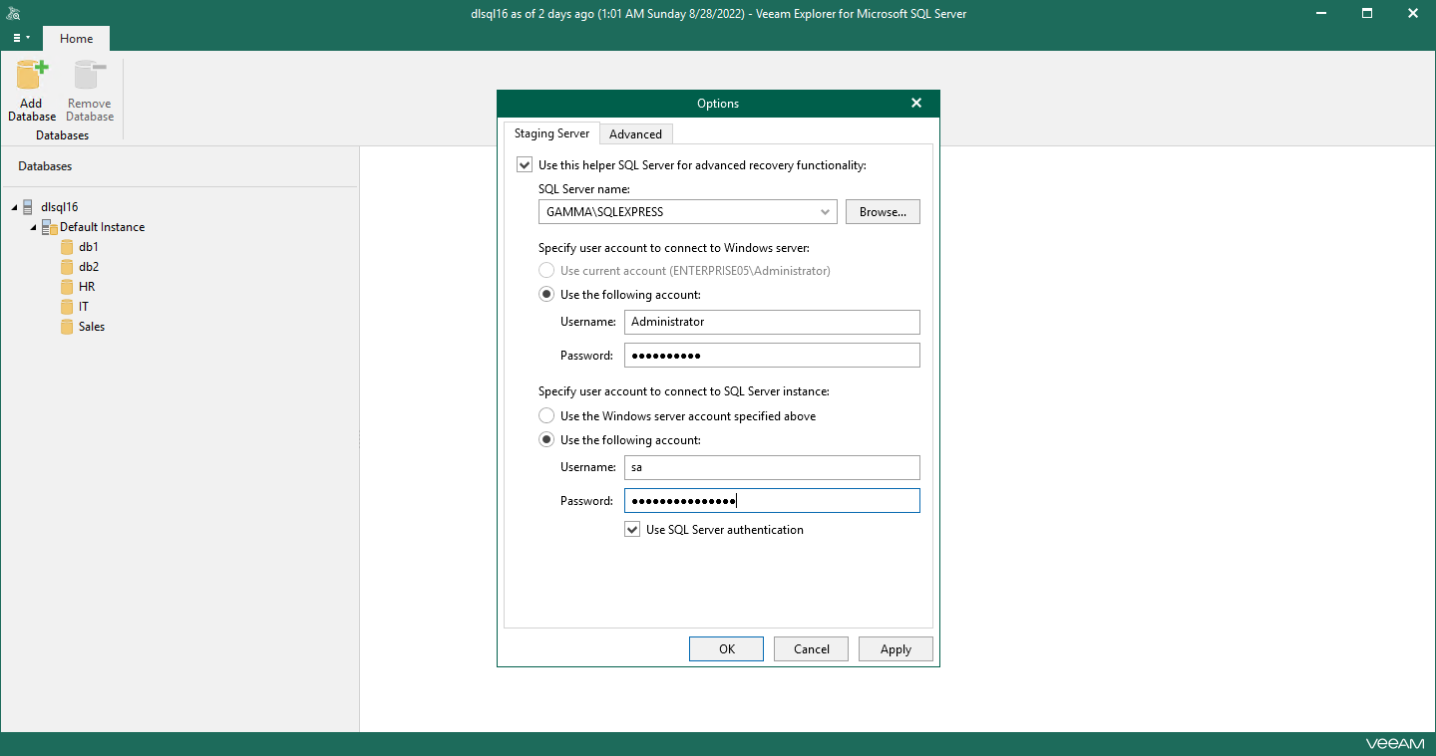Click the Options dialog title
The image size is (1436, 756).
718,104
